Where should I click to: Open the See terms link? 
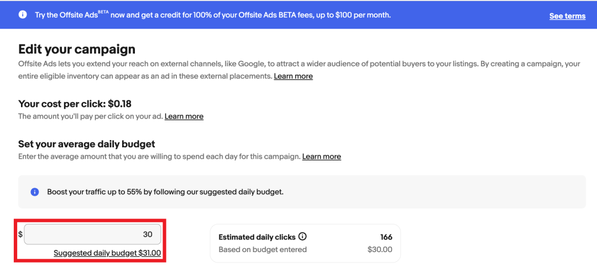567,16
